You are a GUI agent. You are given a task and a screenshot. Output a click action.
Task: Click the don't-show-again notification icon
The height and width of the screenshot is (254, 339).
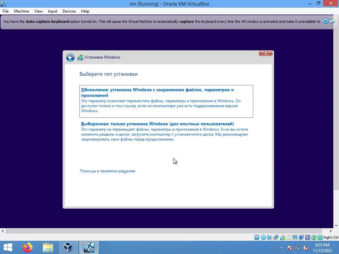332,21
